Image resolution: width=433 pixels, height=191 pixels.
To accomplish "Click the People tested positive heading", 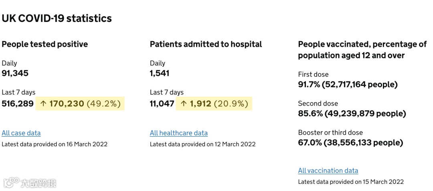I will pos(45,44).
